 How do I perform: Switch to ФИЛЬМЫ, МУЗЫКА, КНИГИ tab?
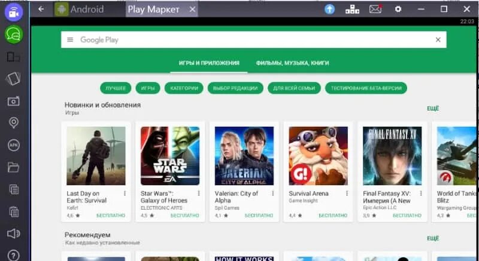pos(292,63)
